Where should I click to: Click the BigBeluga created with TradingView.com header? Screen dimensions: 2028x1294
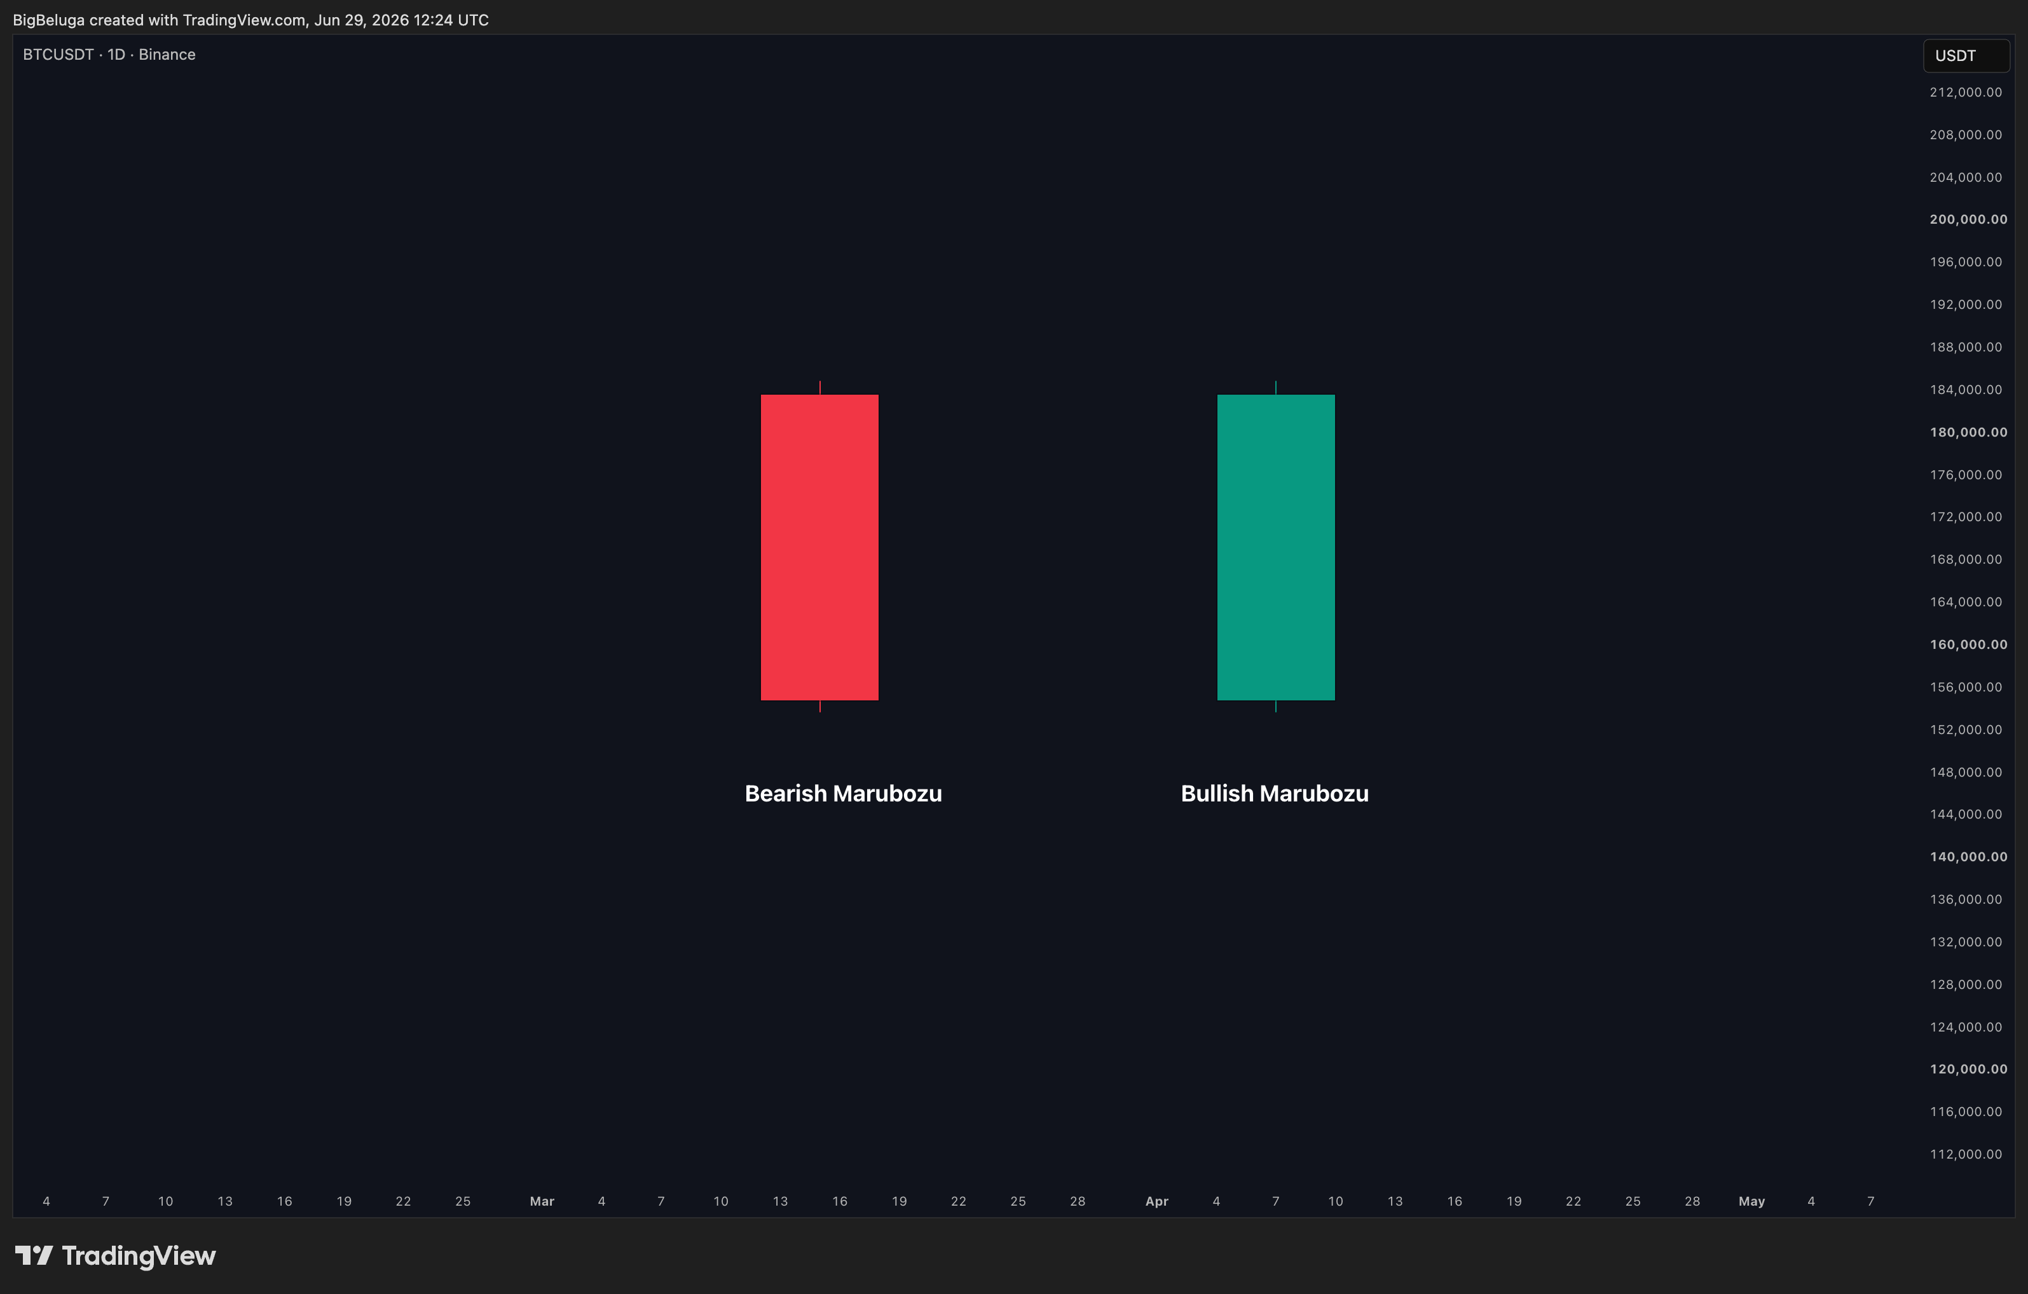251,19
